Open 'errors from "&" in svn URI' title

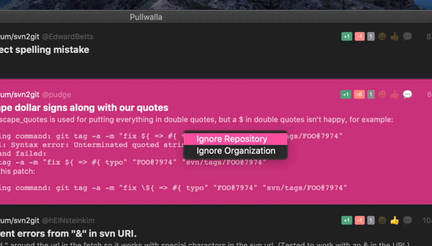68,234
